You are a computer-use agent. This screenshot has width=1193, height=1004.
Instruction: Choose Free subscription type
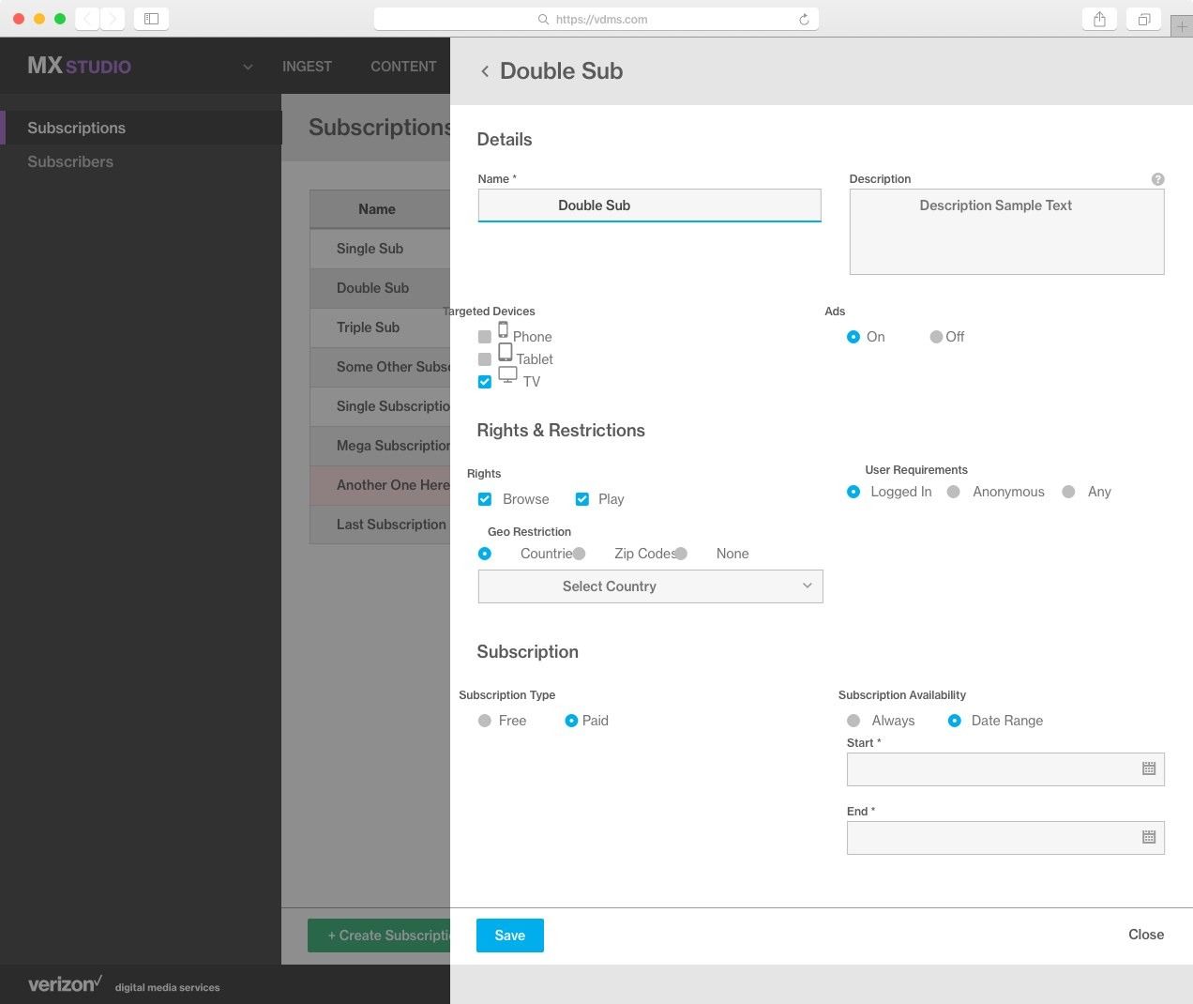(x=485, y=721)
